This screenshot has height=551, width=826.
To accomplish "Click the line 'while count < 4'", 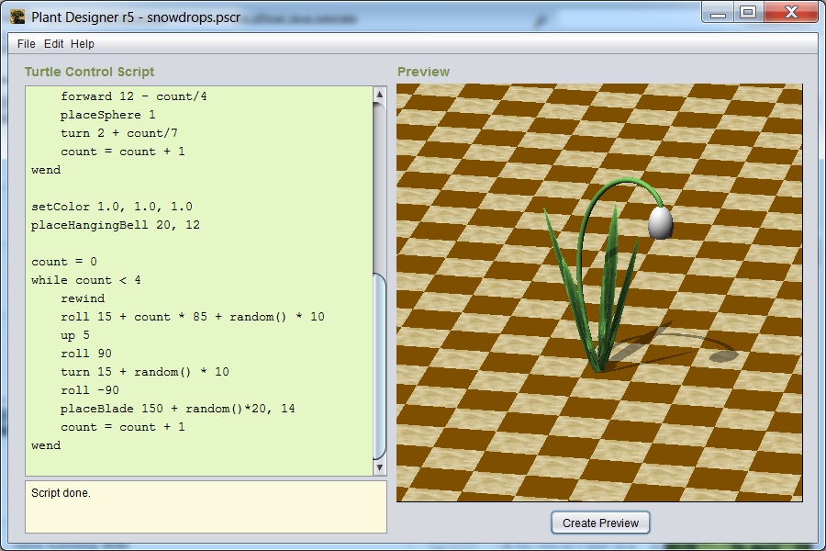I will 86,280.
